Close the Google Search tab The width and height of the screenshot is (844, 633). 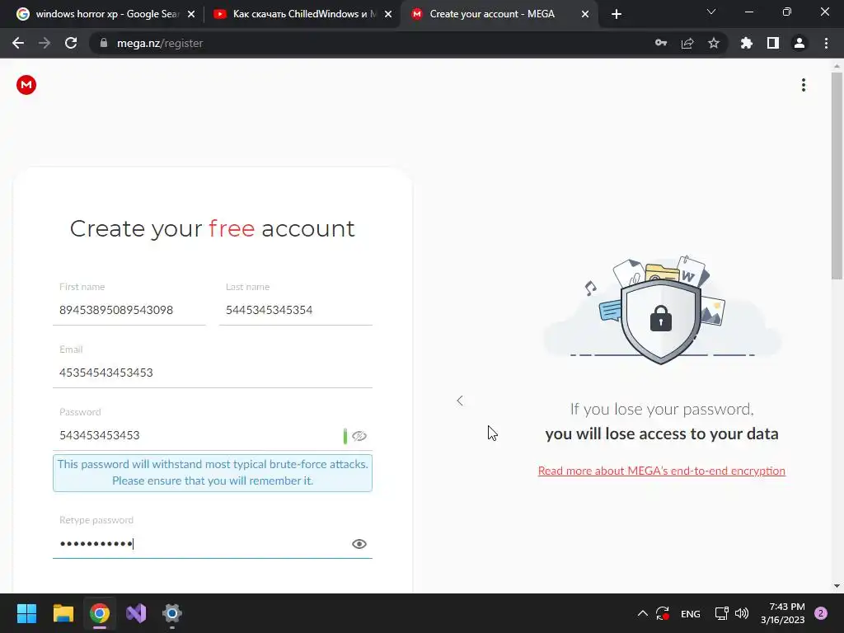pos(191,15)
